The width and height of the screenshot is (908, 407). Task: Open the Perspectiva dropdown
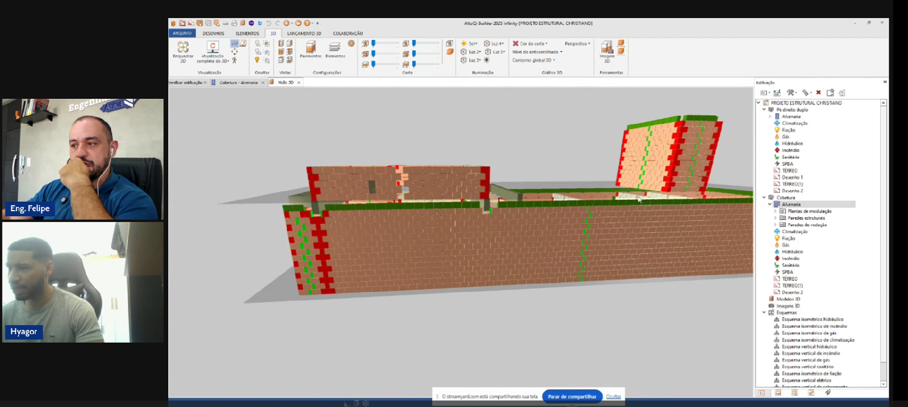(577, 43)
